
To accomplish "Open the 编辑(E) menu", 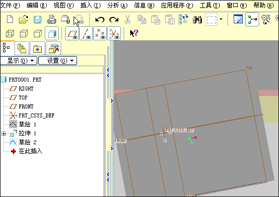I will [x=37, y=5].
